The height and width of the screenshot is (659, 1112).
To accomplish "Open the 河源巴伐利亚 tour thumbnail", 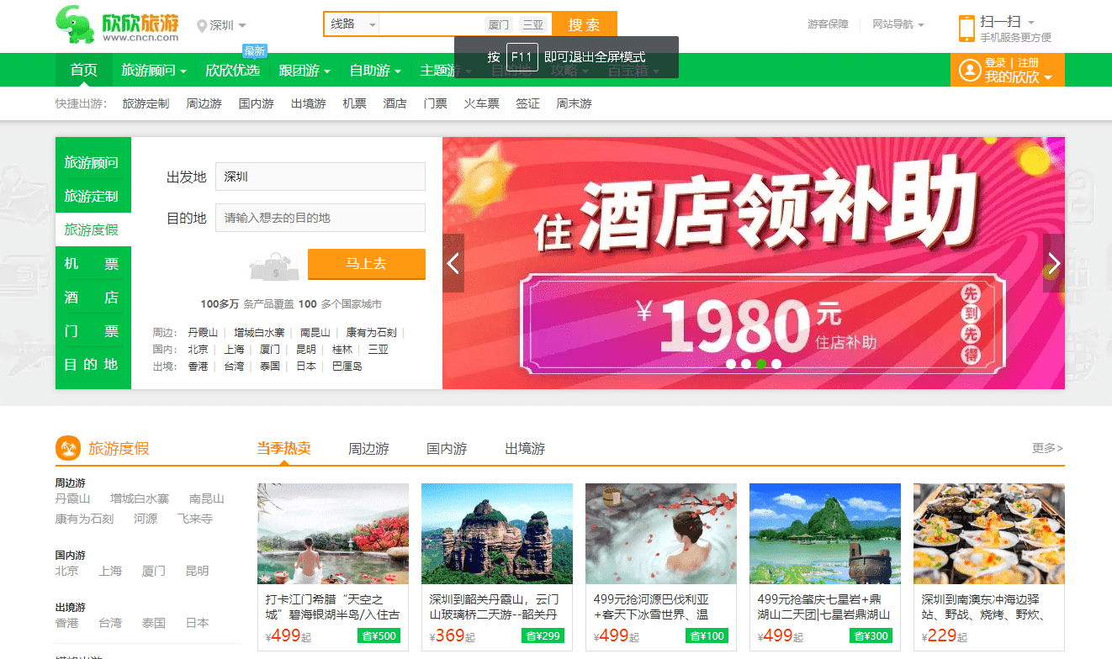I will (x=661, y=534).
